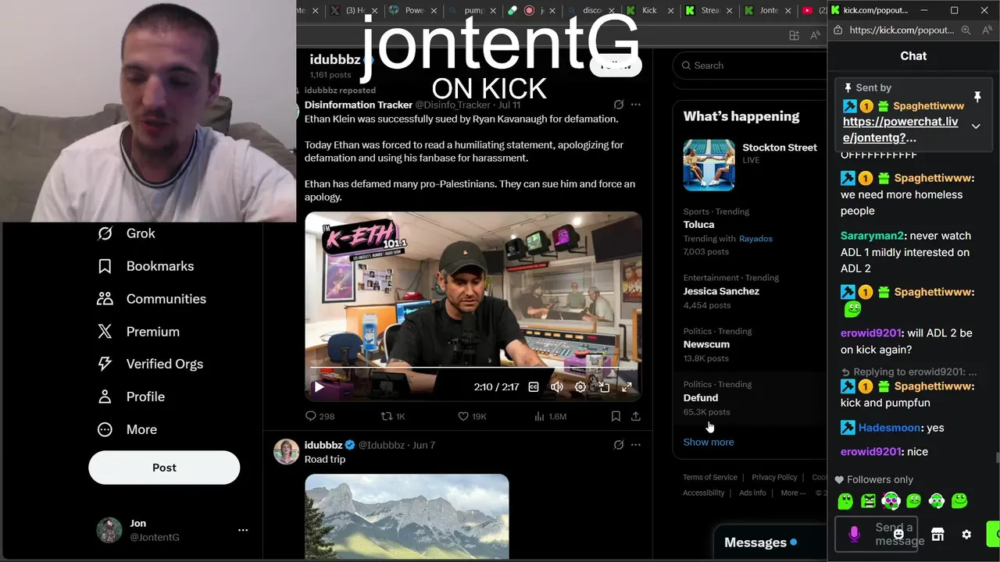
Task: Open Grok from the X sidebar
Action: coord(127,233)
